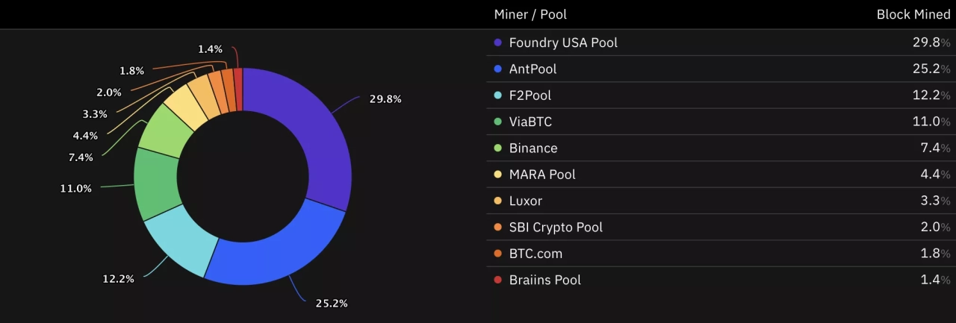The image size is (956, 323).
Task: Click the Braiins Pool red legend dot
Action: (x=498, y=280)
